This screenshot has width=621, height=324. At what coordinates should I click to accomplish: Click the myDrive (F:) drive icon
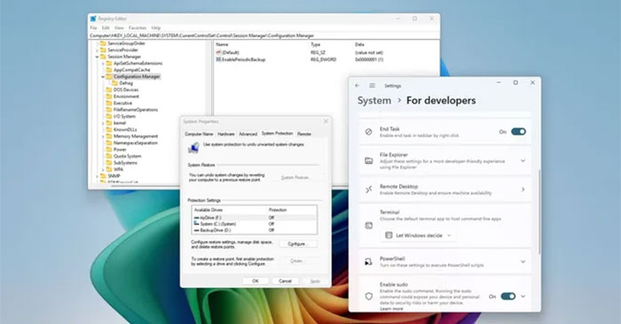point(196,218)
